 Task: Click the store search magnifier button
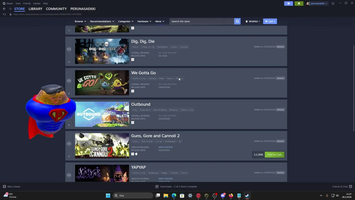click(x=237, y=21)
